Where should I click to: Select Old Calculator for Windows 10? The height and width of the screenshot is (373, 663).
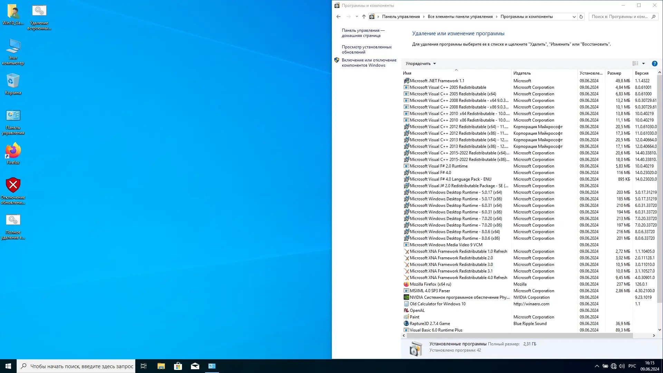pos(438,304)
